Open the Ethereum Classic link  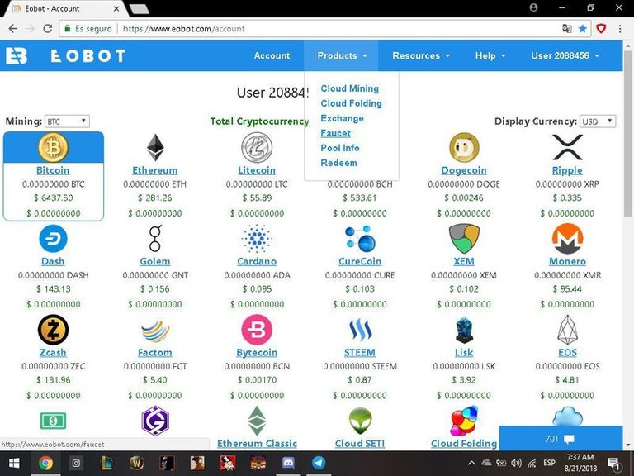(257, 444)
